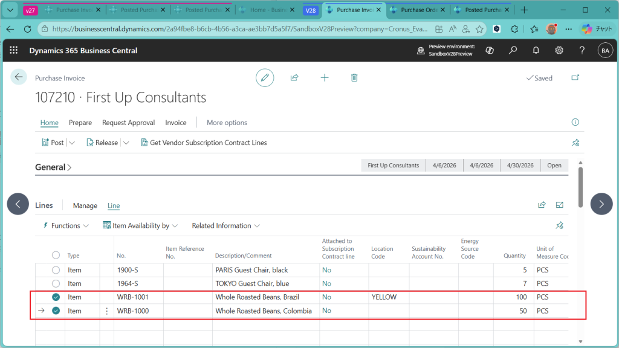Expand the Related Information menu
The height and width of the screenshot is (348, 619).
click(x=225, y=225)
